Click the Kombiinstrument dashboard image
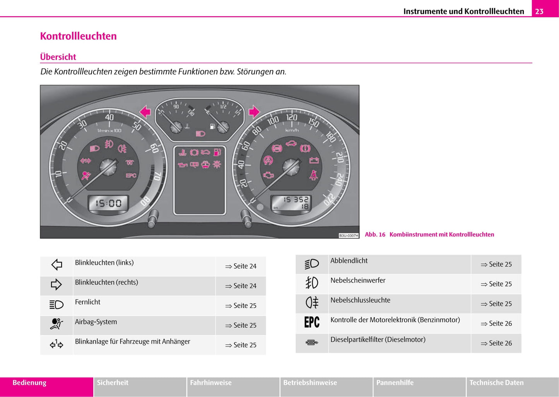The image size is (559, 397). [x=200, y=162]
